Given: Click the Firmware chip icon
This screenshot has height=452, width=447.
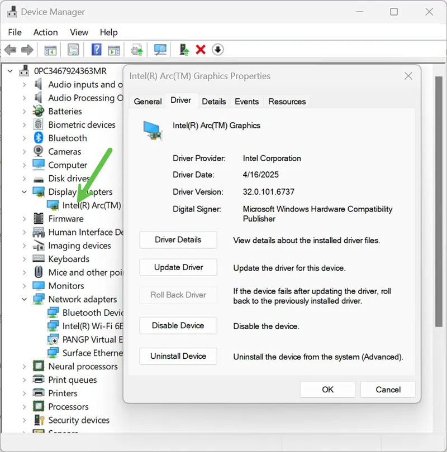Looking at the screenshot, I should pyautogui.click(x=39, y=219).
